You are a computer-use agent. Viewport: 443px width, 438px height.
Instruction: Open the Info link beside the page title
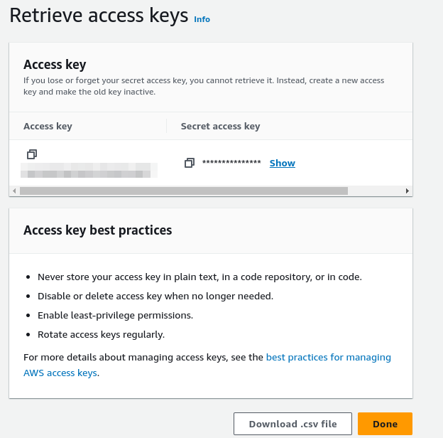tap(202, 19)
